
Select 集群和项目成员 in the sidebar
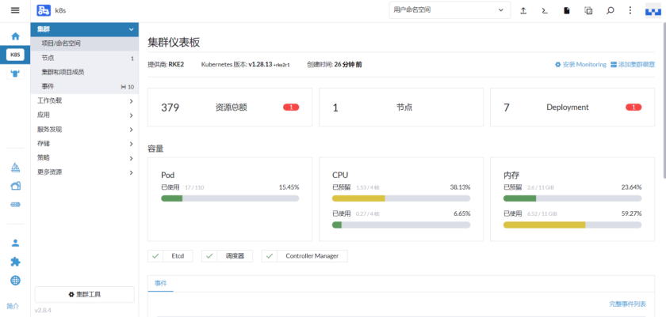point(85,73)
